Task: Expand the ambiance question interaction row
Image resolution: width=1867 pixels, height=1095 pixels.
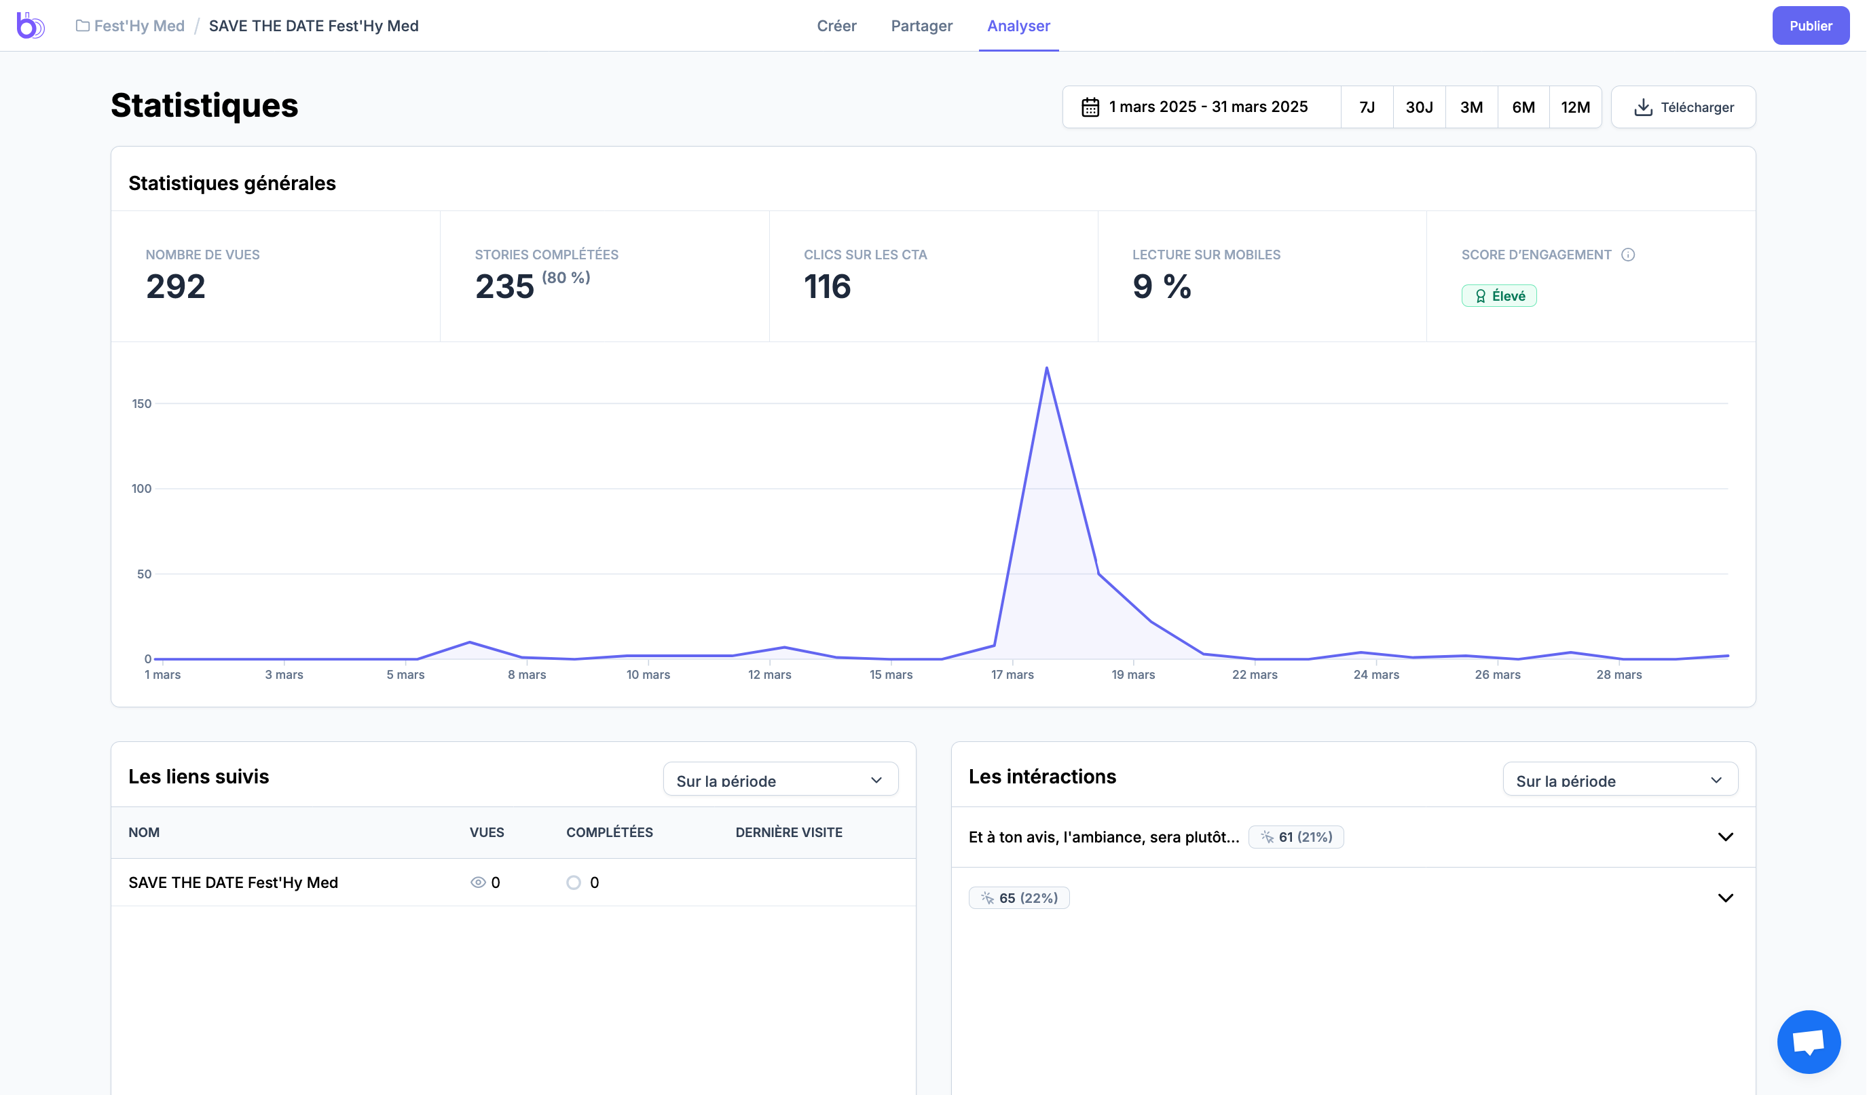Action: 1724,837
